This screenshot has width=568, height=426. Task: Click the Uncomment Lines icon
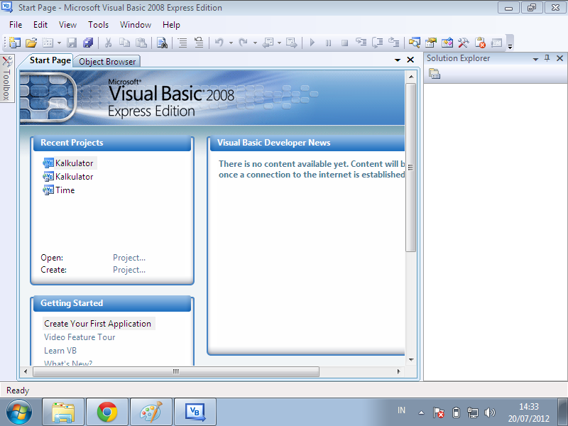199,43
